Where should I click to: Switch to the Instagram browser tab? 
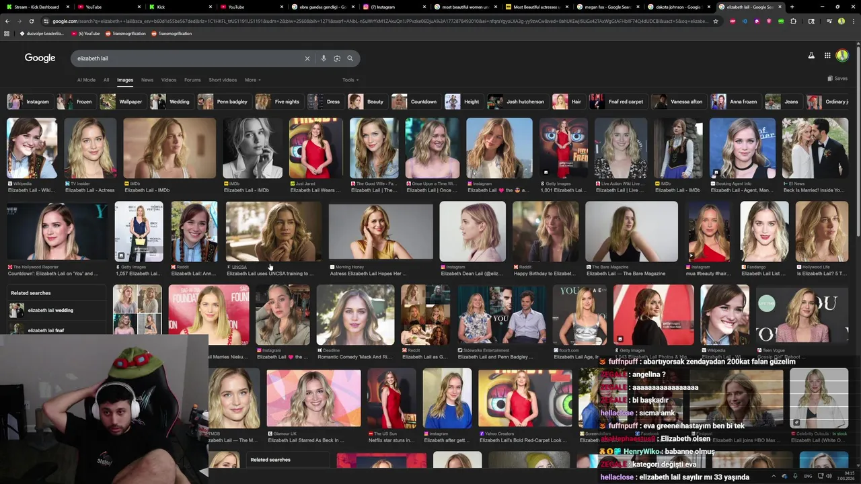(x=394, y=7)
